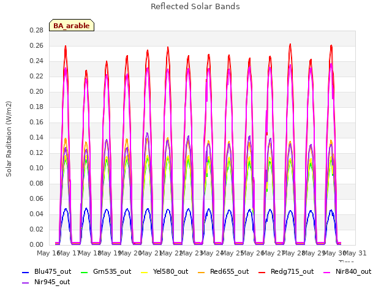This screenshot has height=294, width=392.
Task: Select the Grn535_out legend entry
Action: (x=106, y=271)
